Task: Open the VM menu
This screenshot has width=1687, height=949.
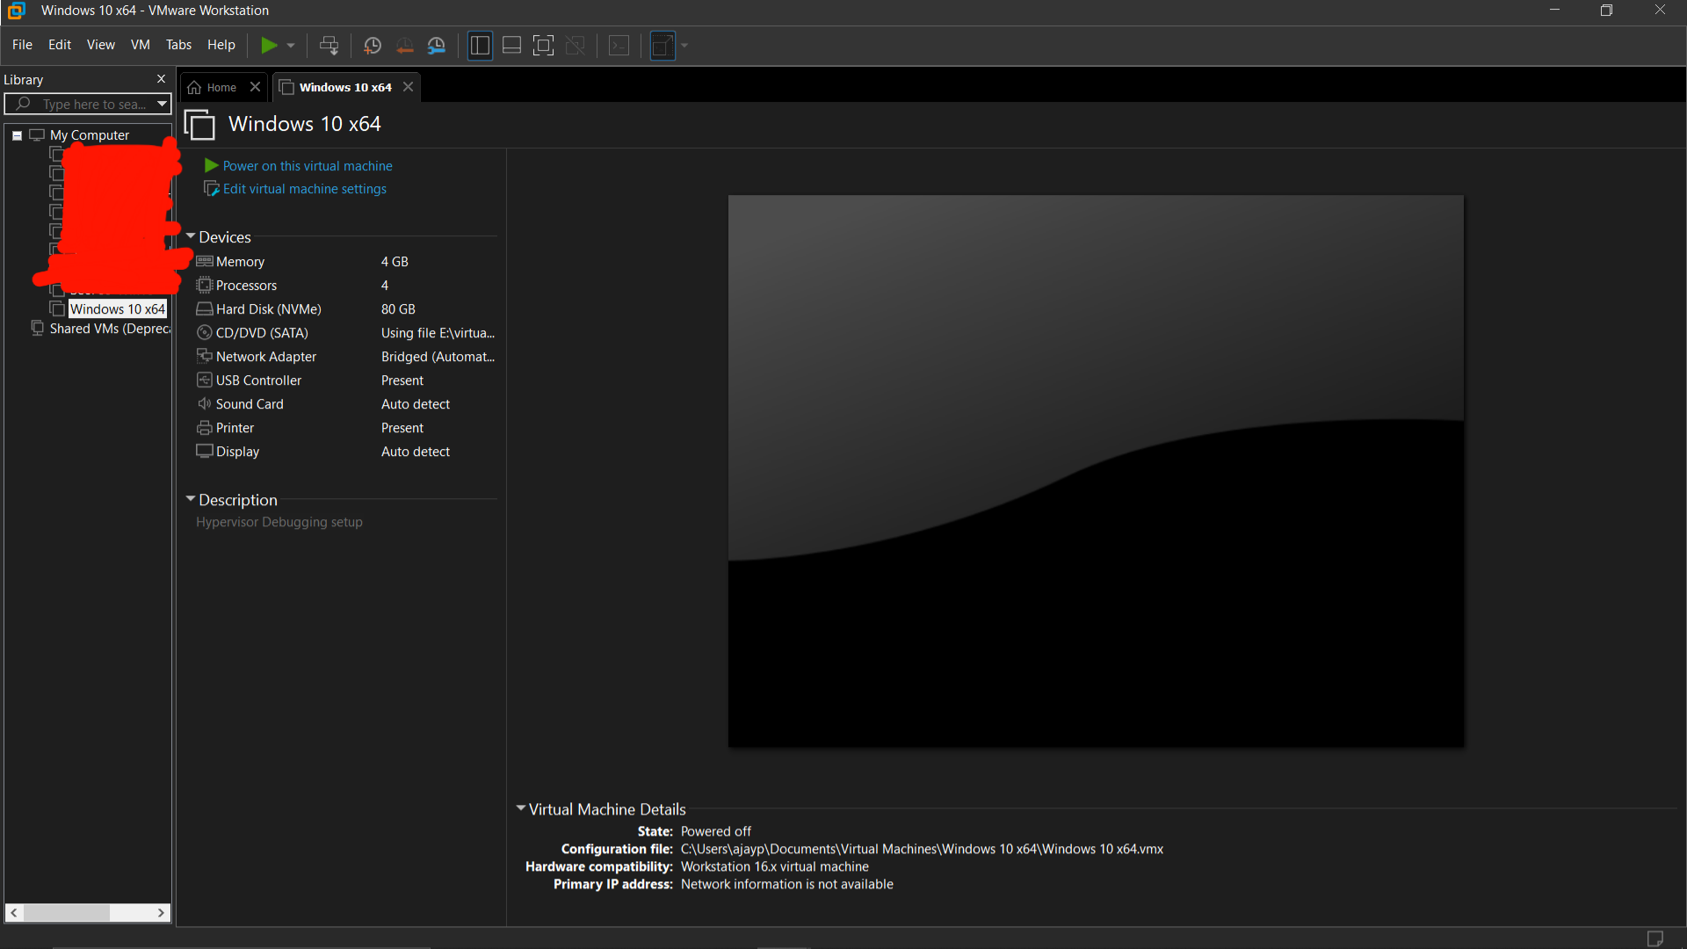Action: click(x=141, y=45)
